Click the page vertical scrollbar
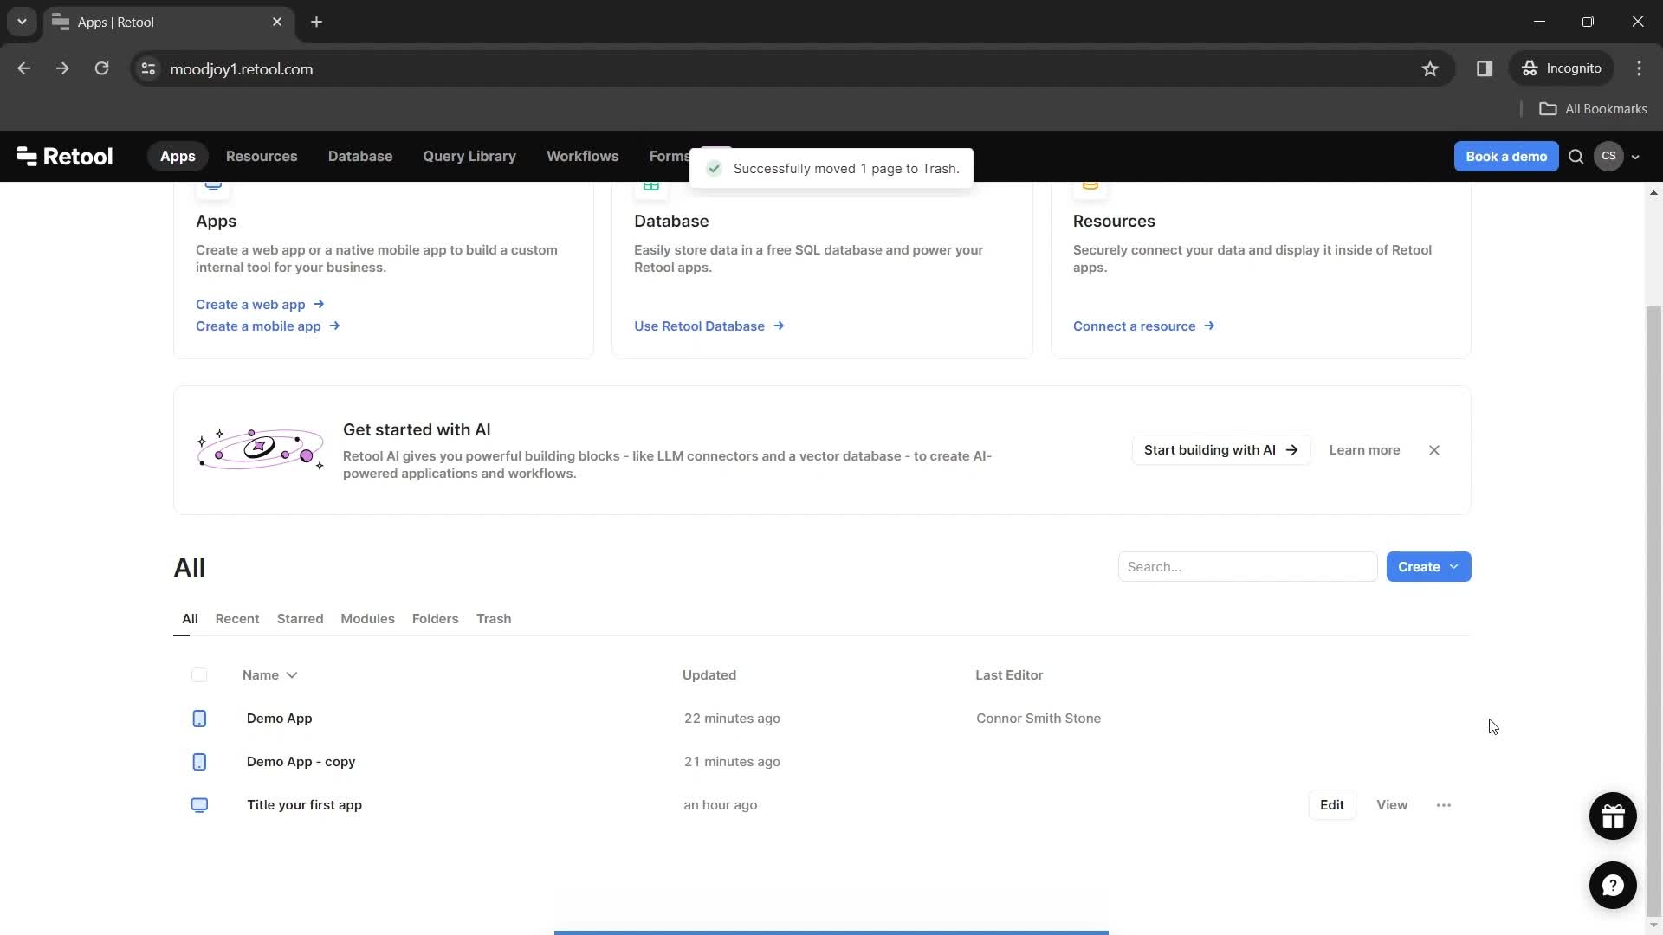 [1653, 610]
